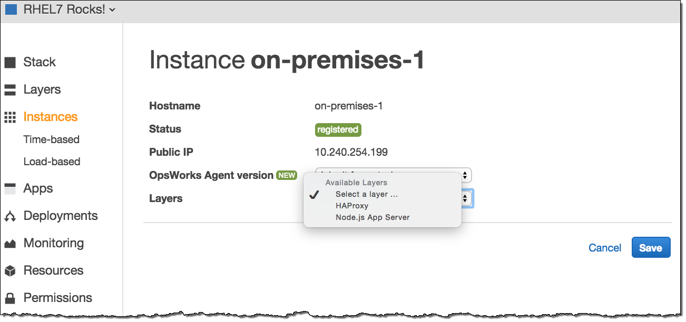Click the blue stack square icon
The image size is (686, 322).
(x=11, y=9)
